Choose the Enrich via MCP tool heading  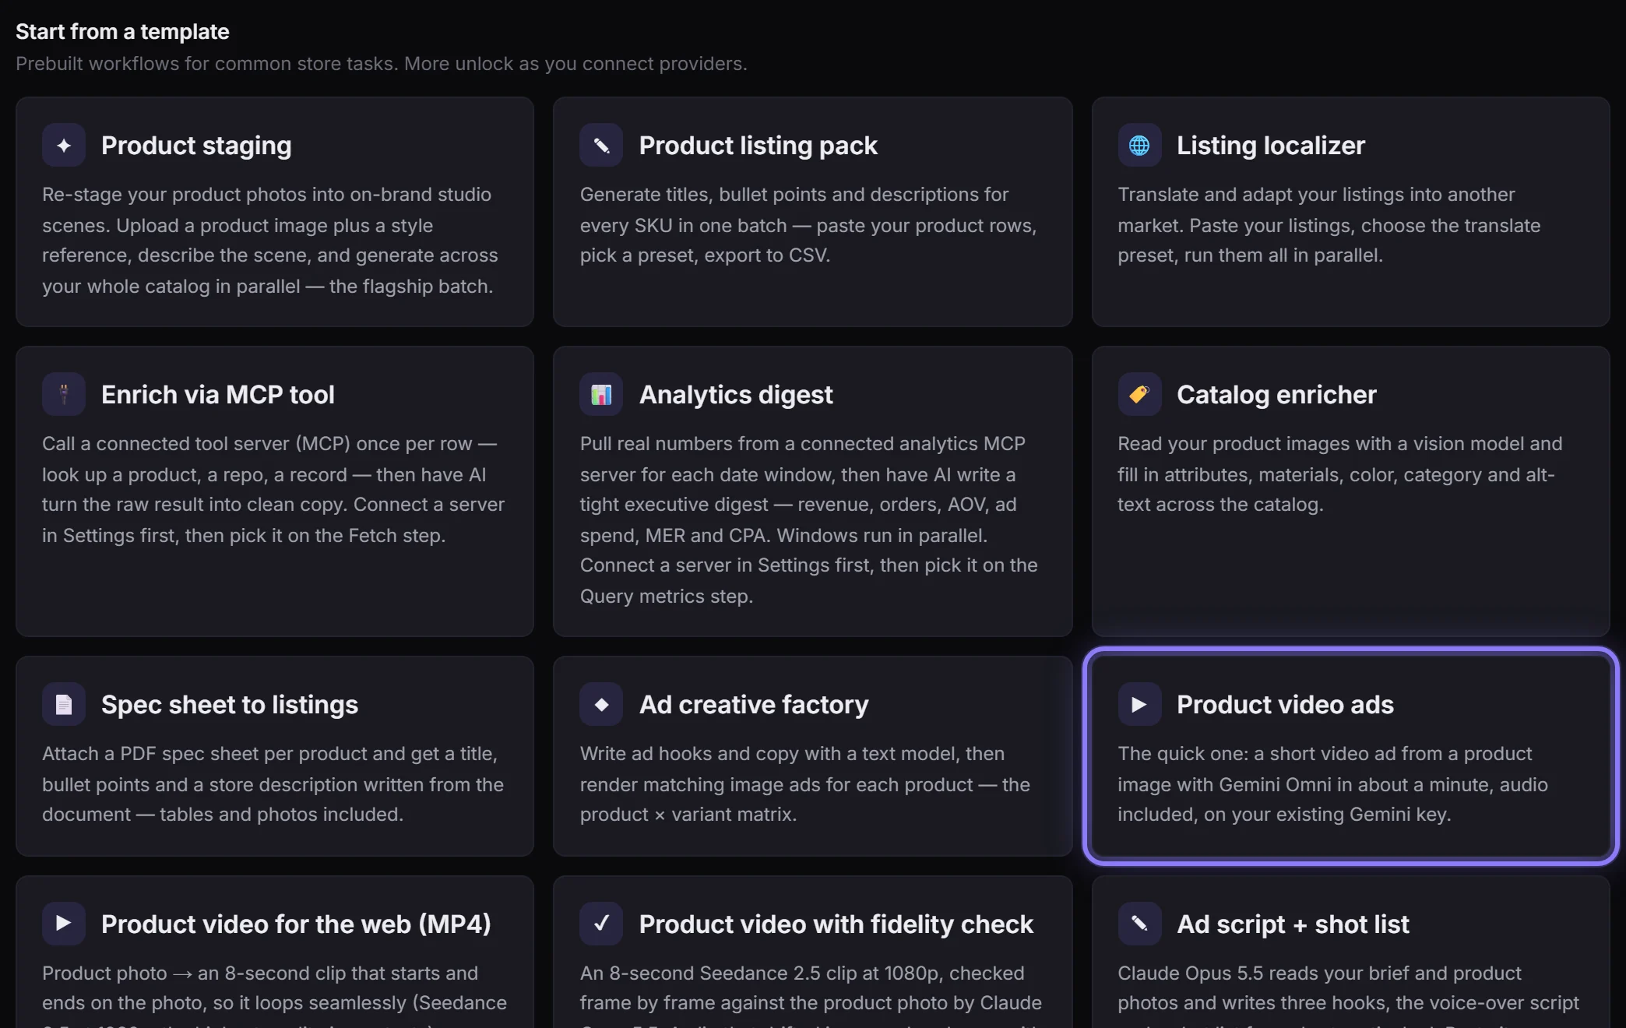(218, 395)
